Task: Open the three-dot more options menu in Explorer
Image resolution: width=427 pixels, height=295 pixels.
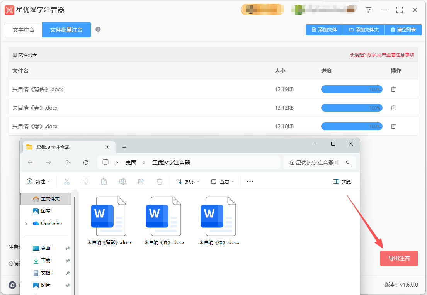Action: point(250,181)
